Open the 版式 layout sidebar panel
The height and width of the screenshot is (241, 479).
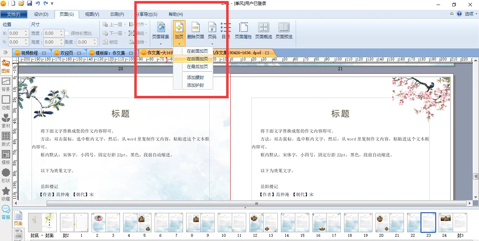tap(6, 139)
